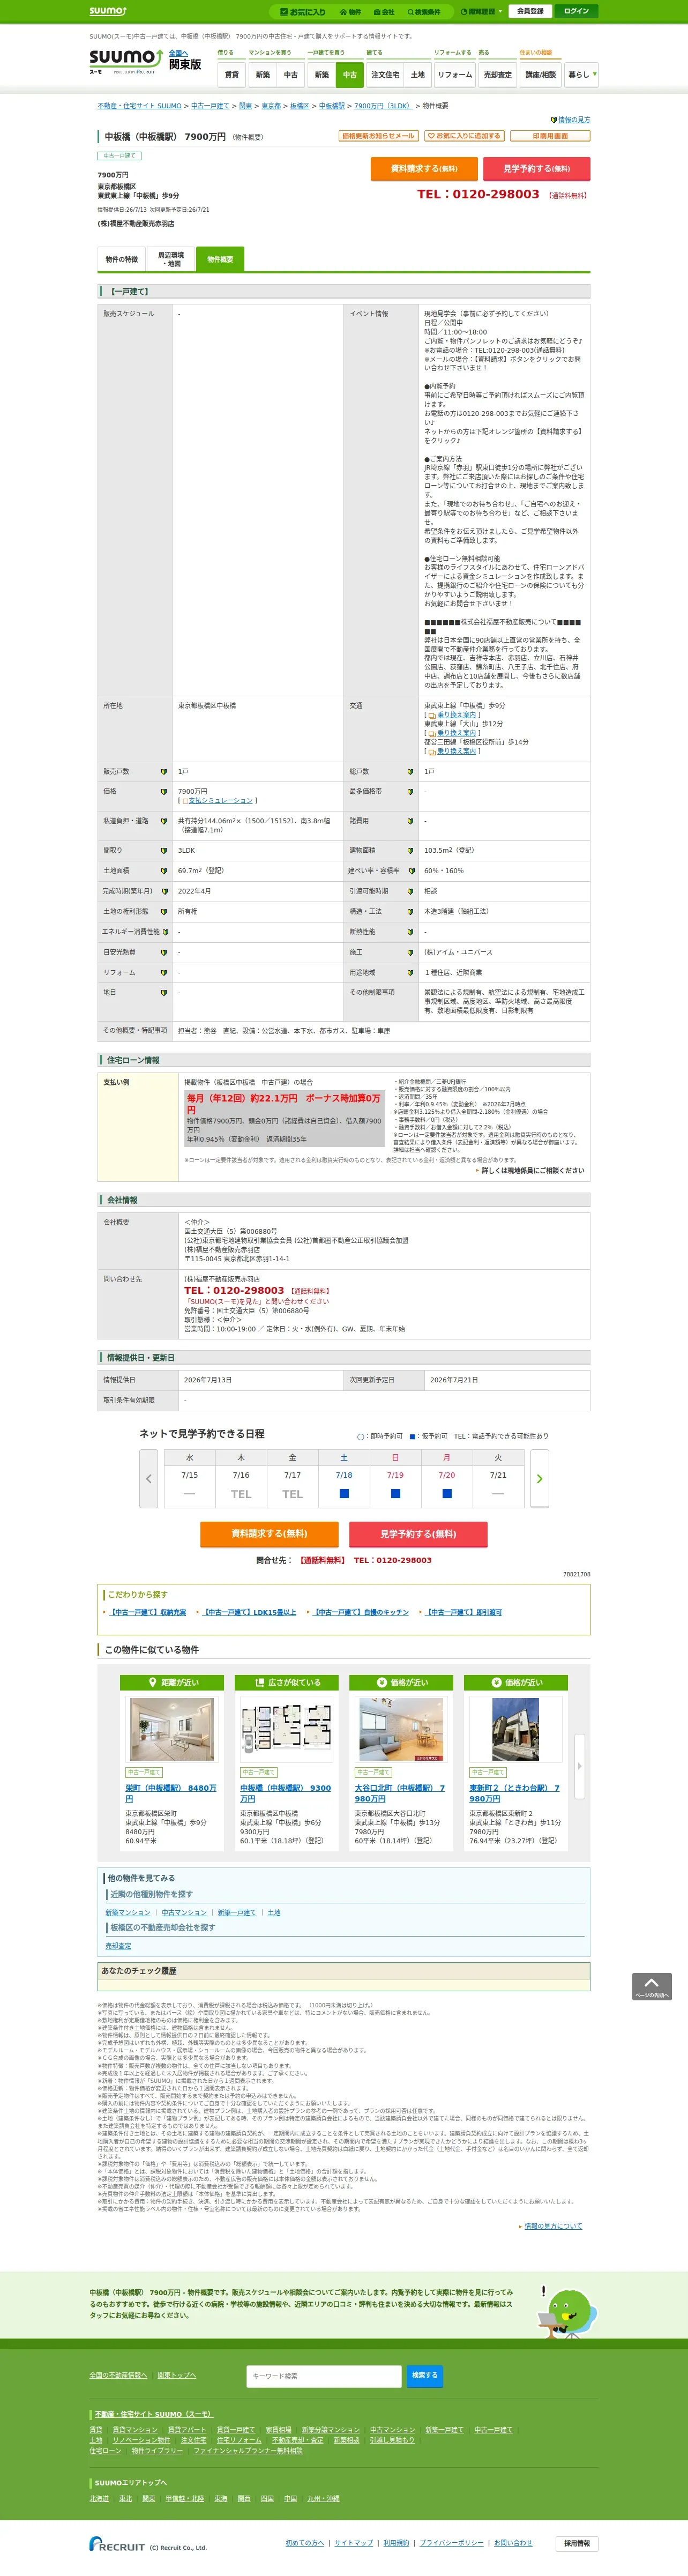Image resolution: width=688 pixels, height=2576 pixels.
Task: Show more similar properties with carousel arrow
Action: click(x=580, y=1767)
